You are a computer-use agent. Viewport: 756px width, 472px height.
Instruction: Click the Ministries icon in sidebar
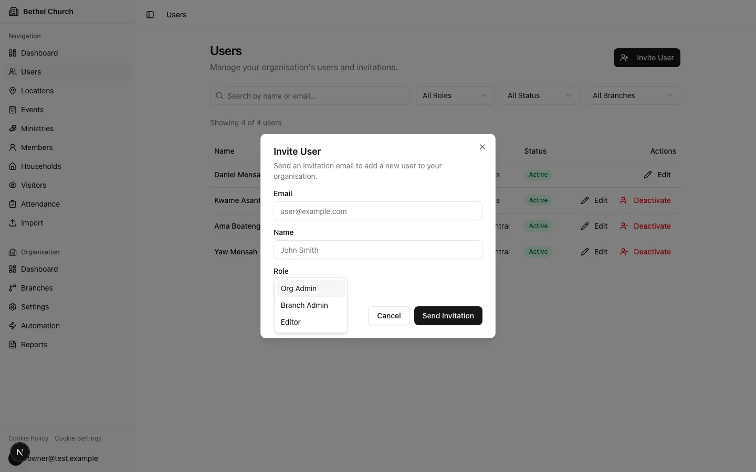pos(13,128)
